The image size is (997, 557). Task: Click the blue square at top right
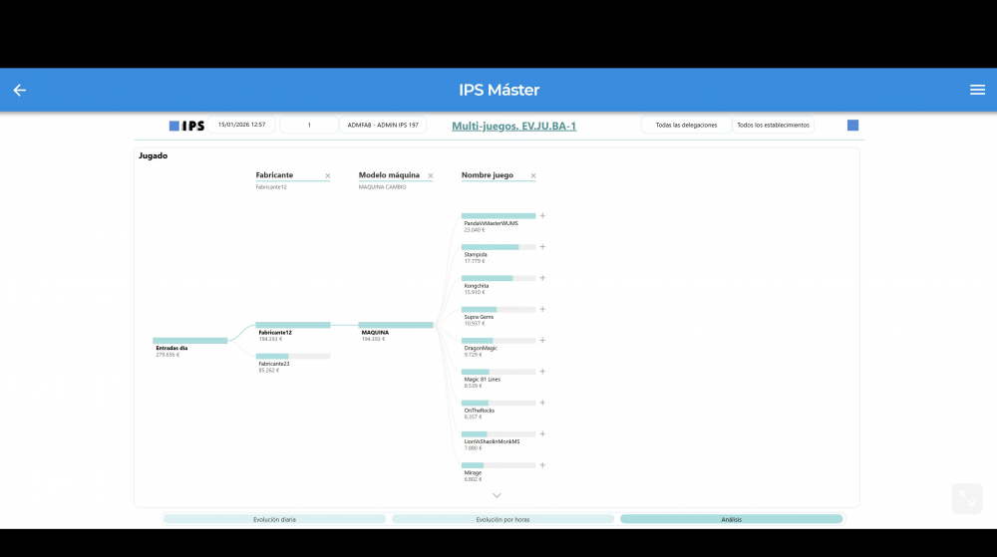point(852,126)
